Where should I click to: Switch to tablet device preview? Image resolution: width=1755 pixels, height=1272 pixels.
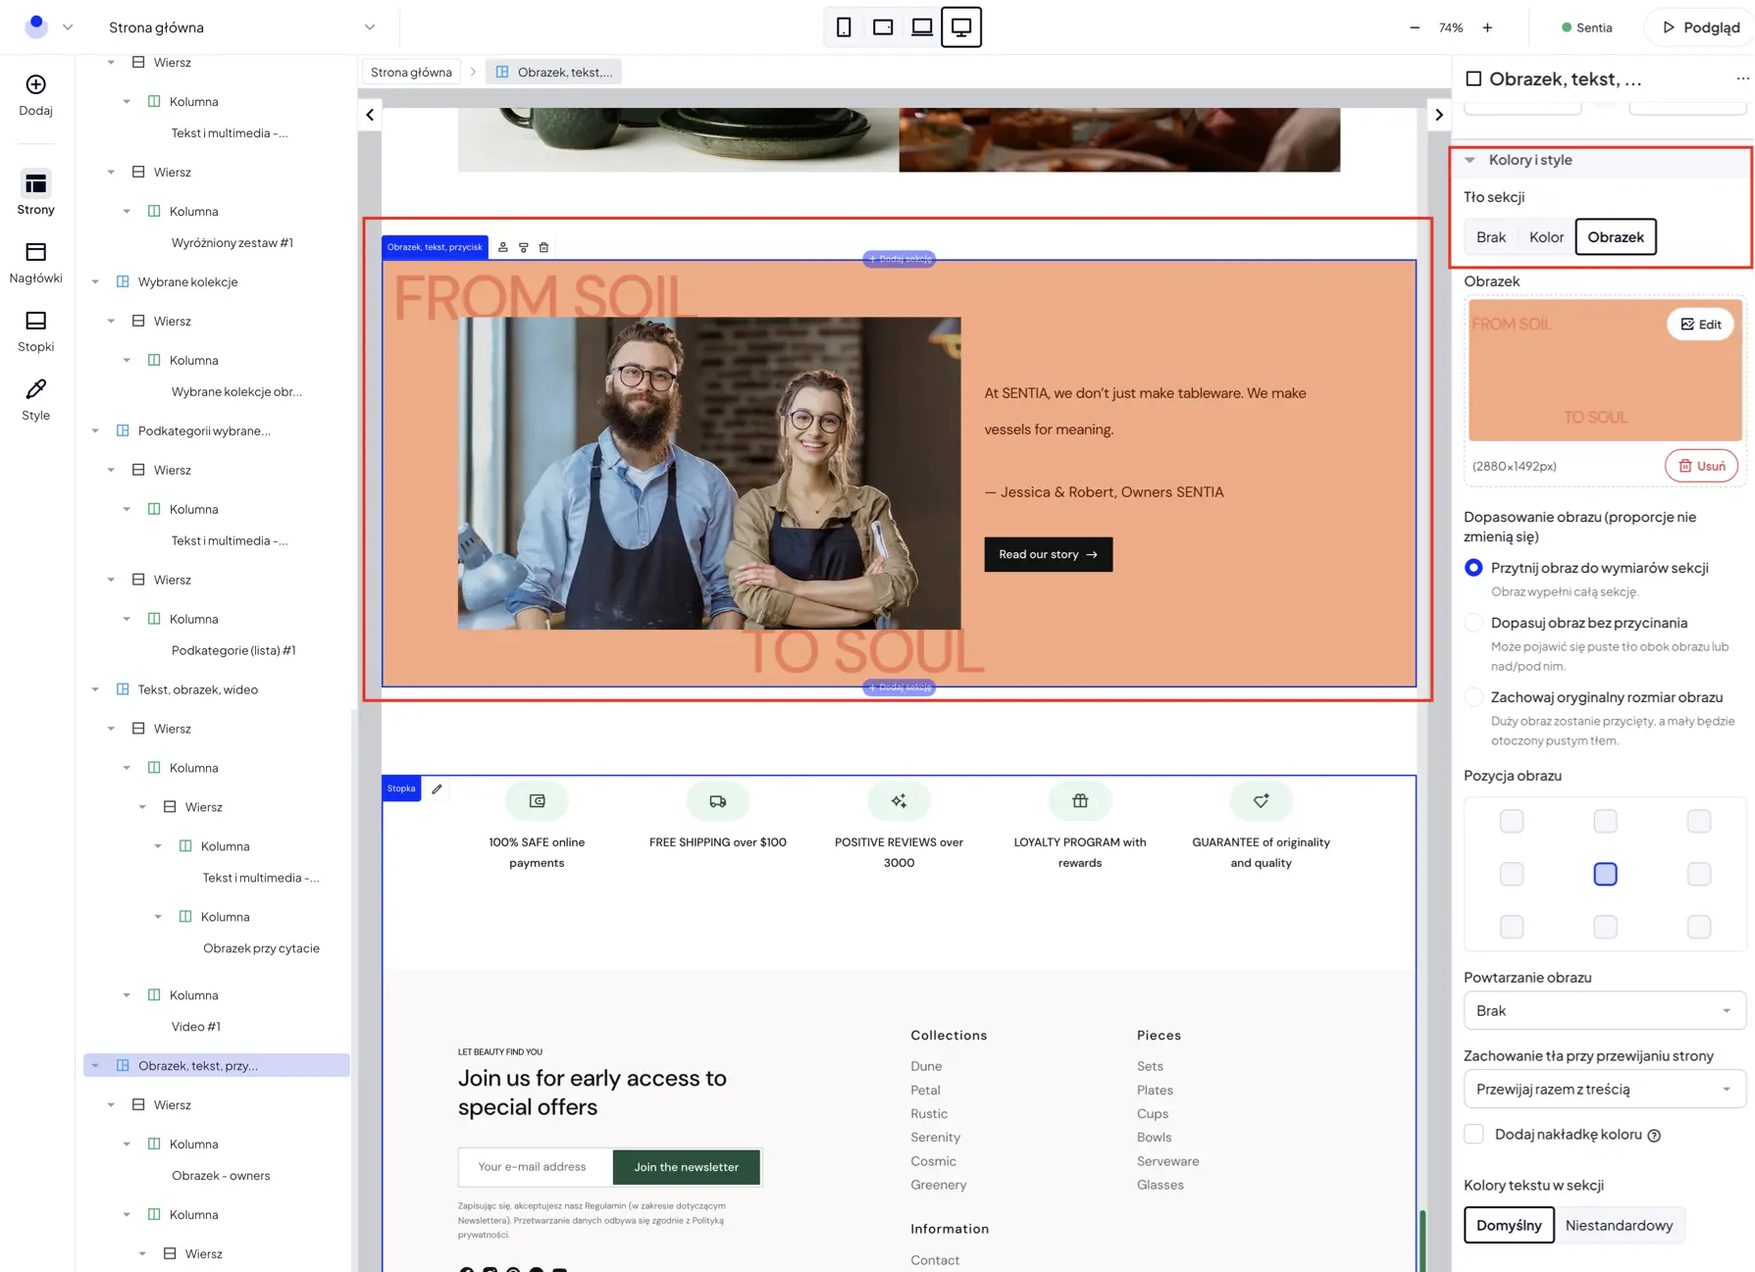[x=883, y=27]
